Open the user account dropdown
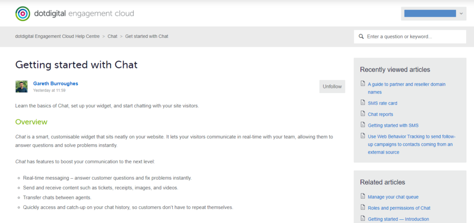The width and height of the screenshot is (474, 223). [x=433, y=14]
